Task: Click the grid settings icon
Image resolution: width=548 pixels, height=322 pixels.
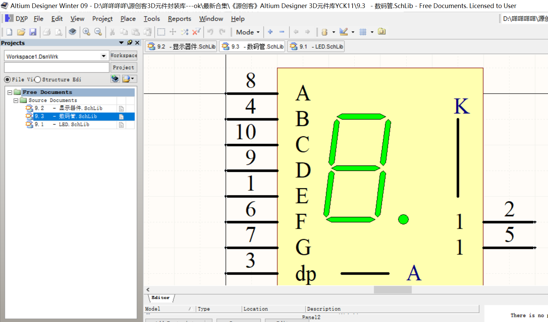Action: (363, 32)
